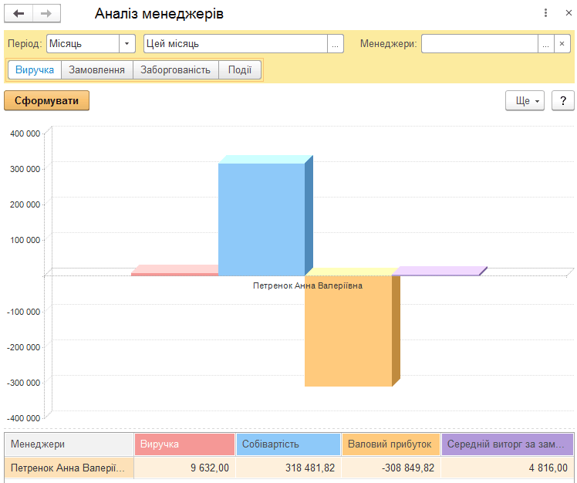Close the Аналіз менеджерів window

point(569,13)
